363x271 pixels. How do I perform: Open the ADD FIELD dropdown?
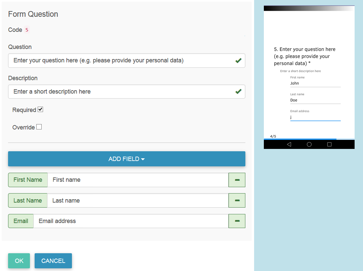click(x=127, y=159)
